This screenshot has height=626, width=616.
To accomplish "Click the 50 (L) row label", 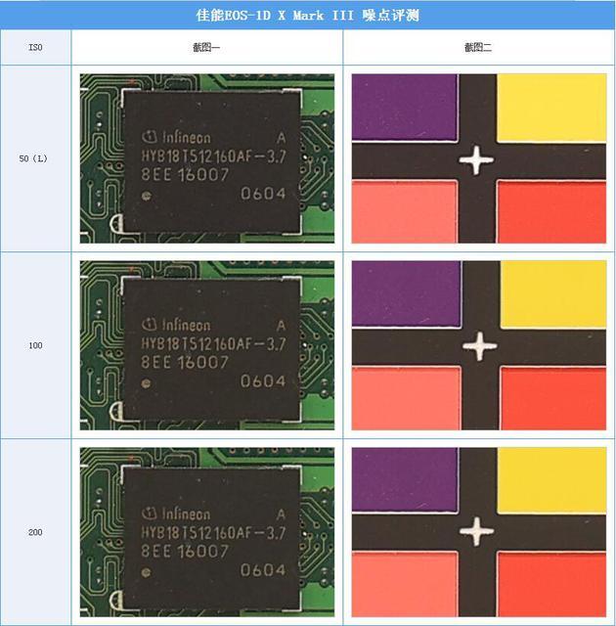I will point(33,158).
